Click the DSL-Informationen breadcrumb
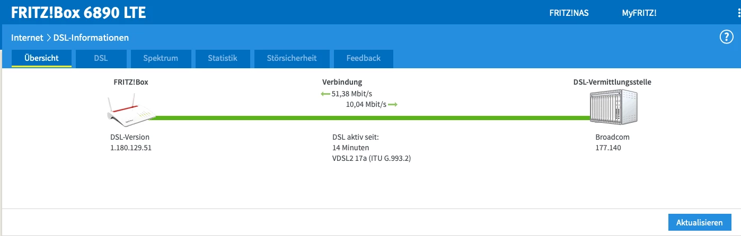This screenshot has width=741, height=236. click(x=91, y=38)
